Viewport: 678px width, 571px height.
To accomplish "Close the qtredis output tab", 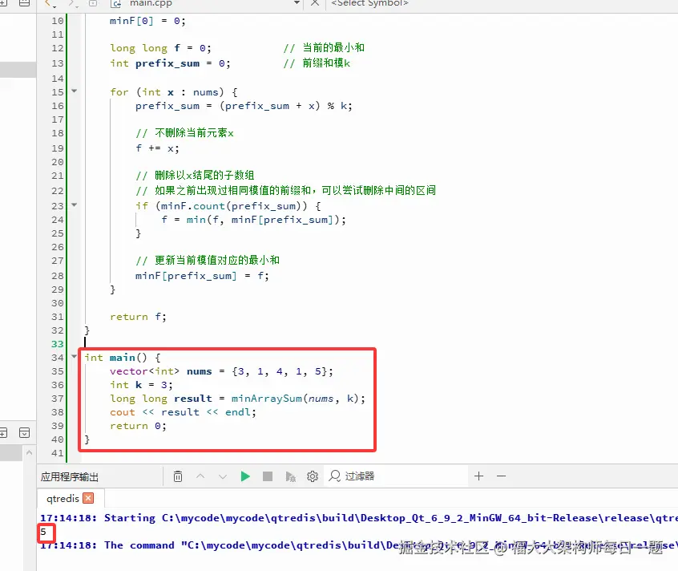I will (x=88, y=498).
